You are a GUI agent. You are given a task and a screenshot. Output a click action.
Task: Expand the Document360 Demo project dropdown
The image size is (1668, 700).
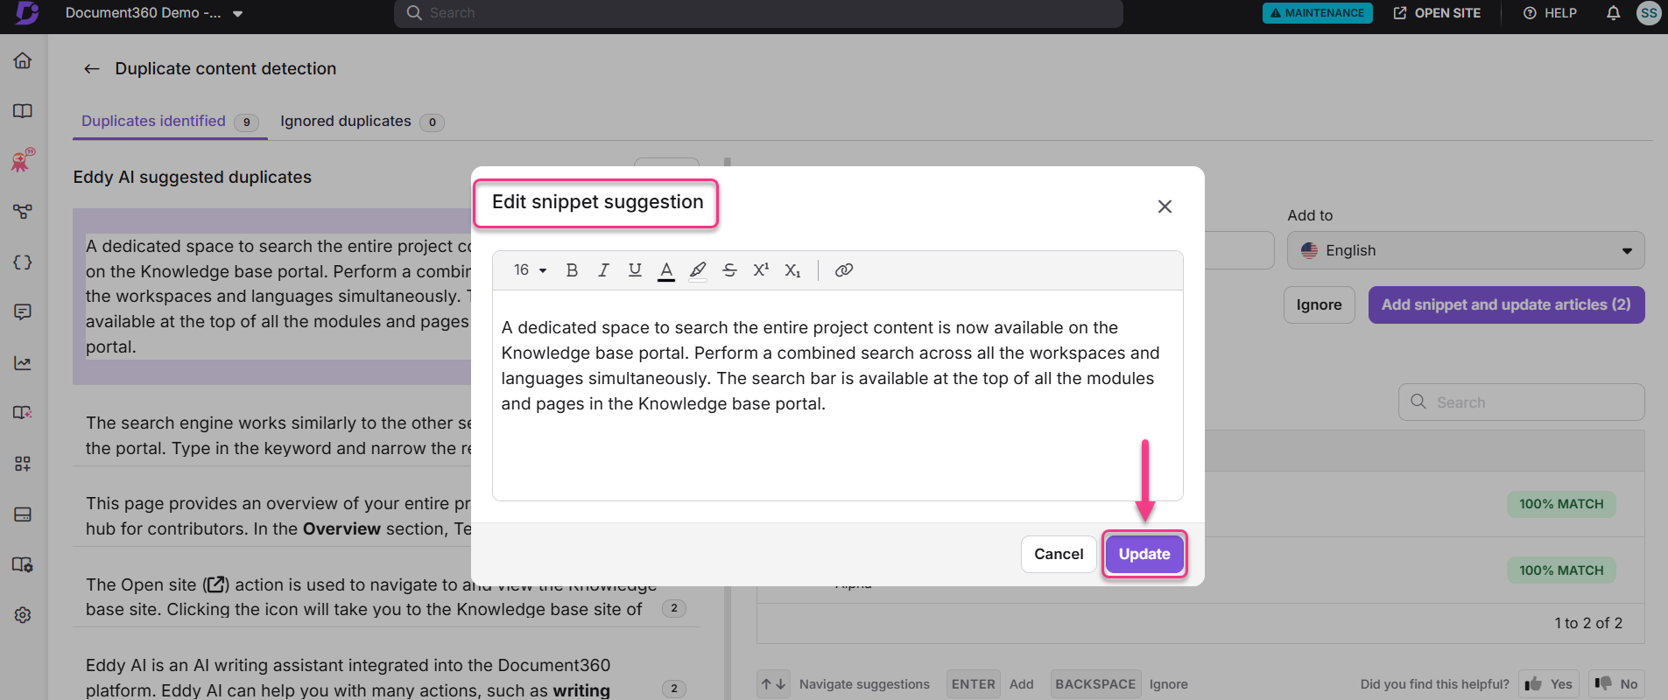click(154, 13)
